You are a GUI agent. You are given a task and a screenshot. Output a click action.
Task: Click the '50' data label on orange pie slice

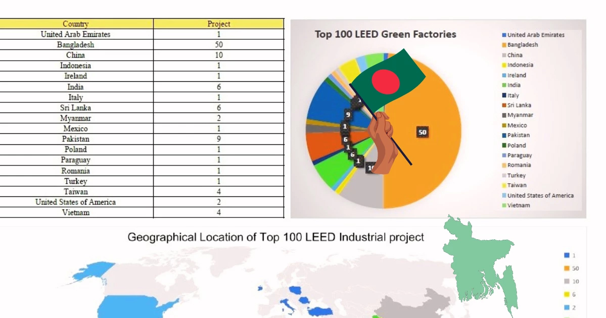click(x=423, y=132)
